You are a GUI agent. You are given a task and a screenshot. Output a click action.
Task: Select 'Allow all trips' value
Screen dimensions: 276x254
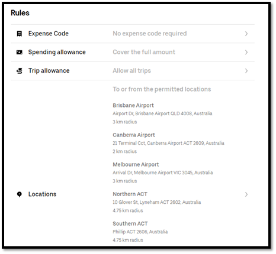tap(131, 70)
